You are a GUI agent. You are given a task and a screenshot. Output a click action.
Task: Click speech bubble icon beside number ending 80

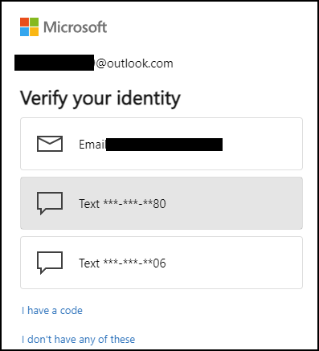click(x=50, y=203)
